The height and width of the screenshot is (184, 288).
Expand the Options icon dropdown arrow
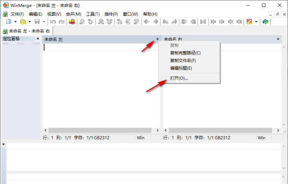(x=256, y=22)
